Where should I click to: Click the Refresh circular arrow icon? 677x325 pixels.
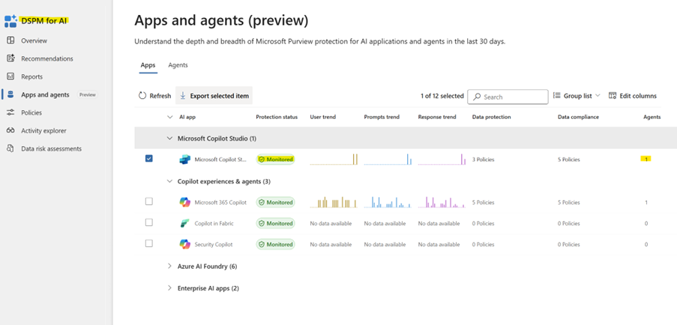(x=142, y=96)
